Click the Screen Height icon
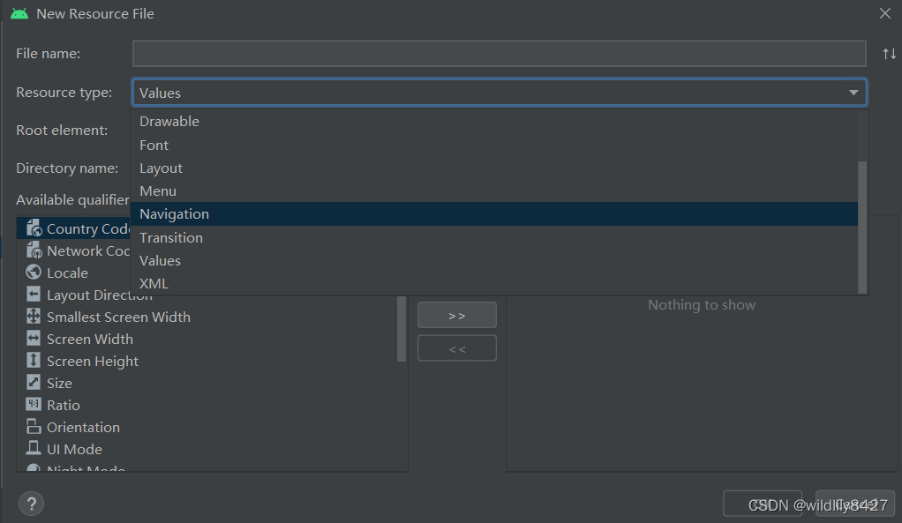The height and width of the screenshot is (523, 902). click(34, 361)
